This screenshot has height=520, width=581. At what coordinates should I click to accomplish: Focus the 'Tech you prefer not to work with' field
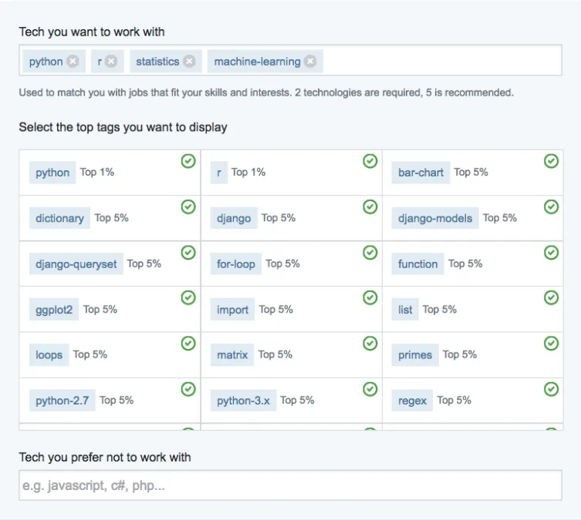coord(290,485)
